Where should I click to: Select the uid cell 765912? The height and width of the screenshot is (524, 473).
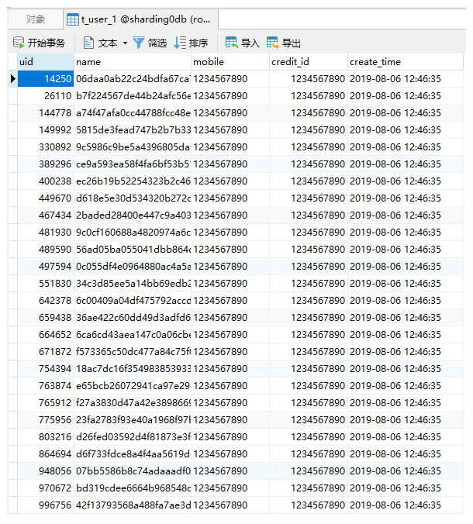[x=46, y=403]
